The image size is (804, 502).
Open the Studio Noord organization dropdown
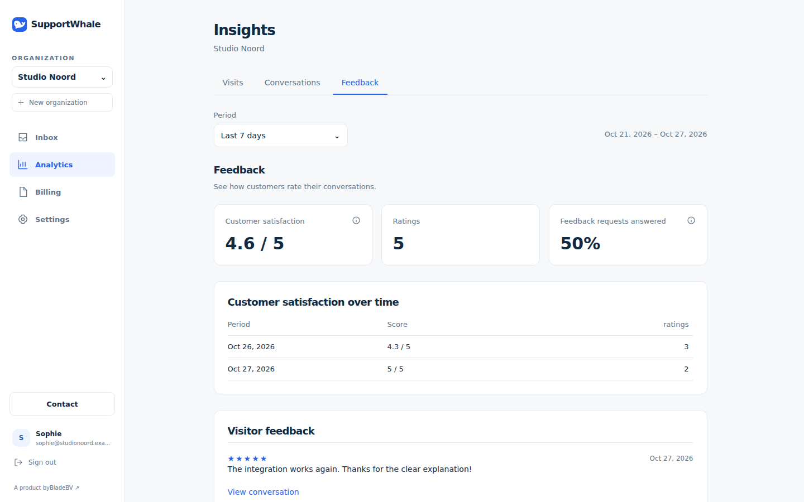point(62,77)
